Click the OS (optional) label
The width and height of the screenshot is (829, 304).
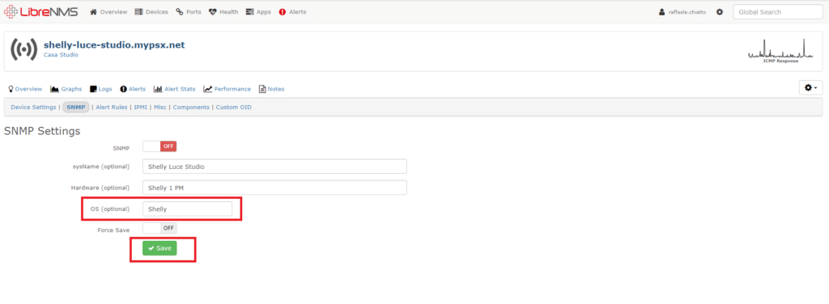pyautogui.click(x=110, y=209)
